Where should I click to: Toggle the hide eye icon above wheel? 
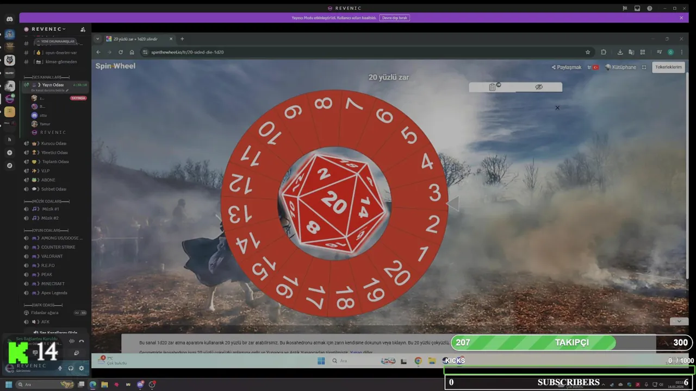tap(539, 87)
